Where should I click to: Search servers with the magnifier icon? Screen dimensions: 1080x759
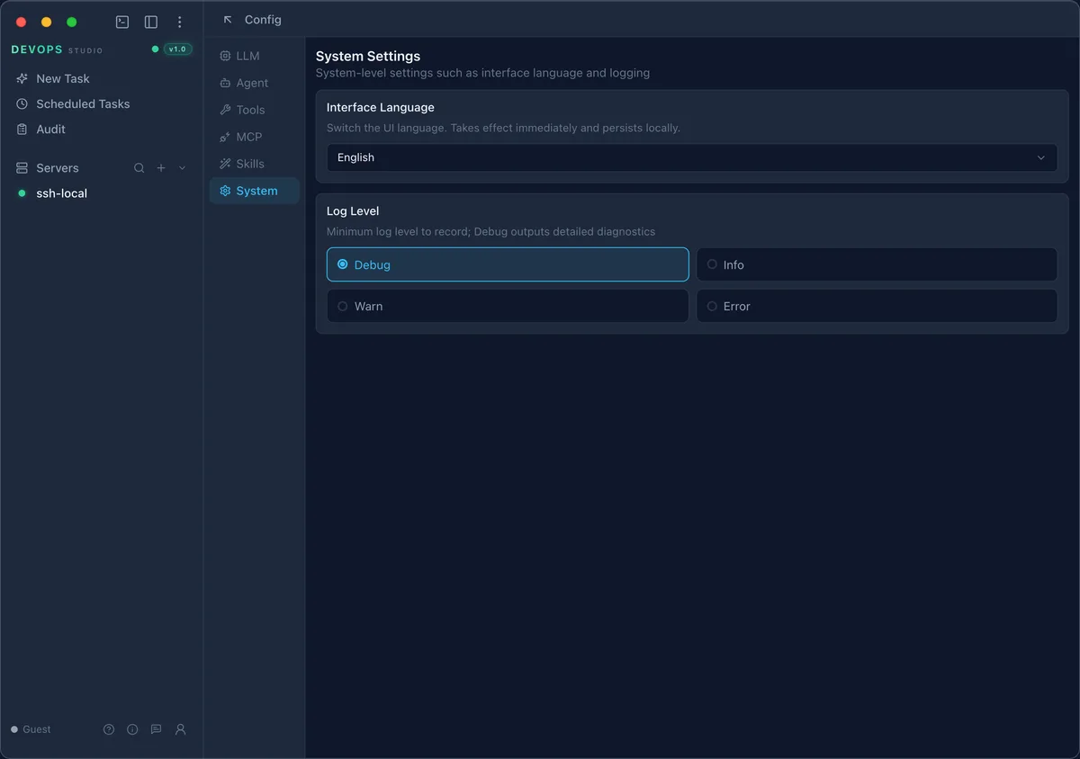139,168
